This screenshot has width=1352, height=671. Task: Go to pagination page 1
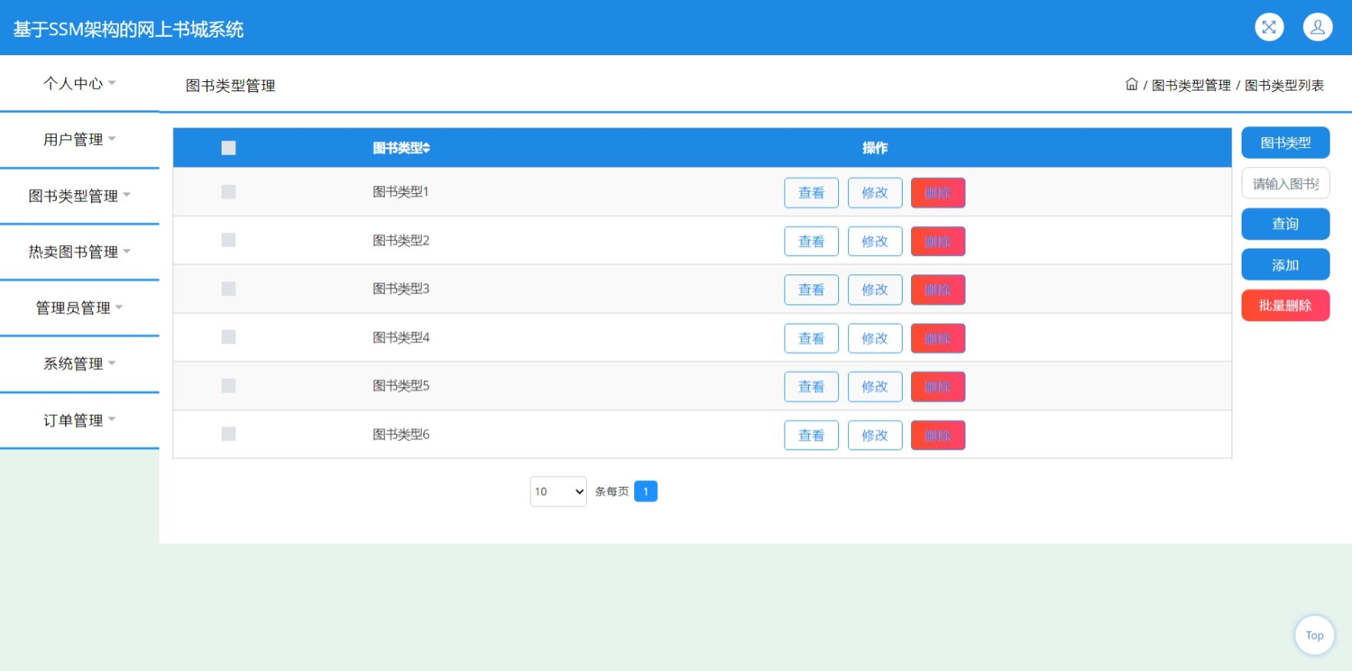(x=646, y=491)
